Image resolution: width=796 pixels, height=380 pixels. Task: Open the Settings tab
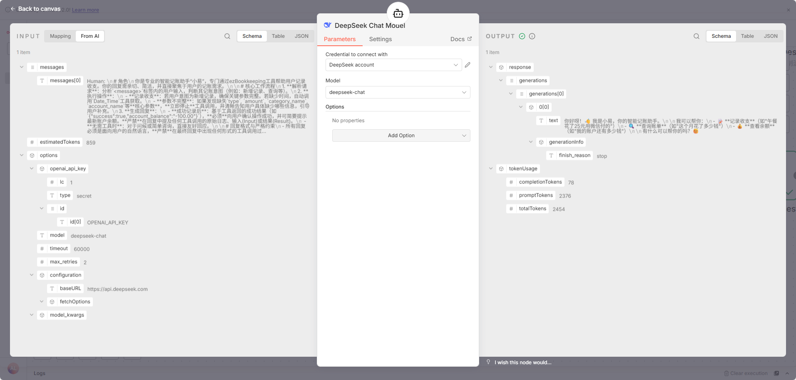(380, 39)
